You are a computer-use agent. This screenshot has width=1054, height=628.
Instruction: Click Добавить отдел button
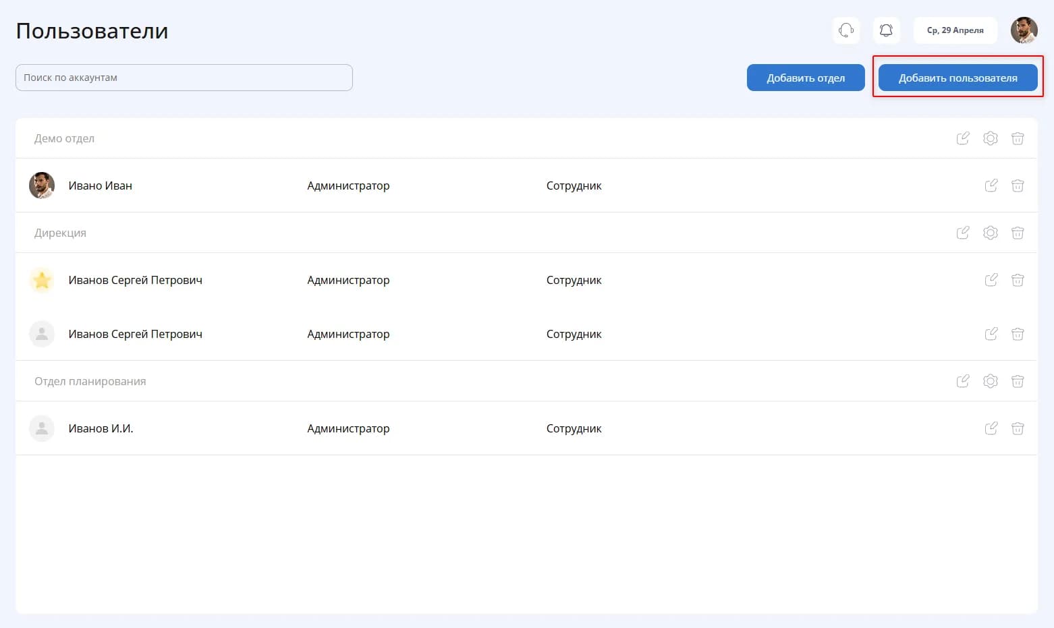[x=806, y=78]
